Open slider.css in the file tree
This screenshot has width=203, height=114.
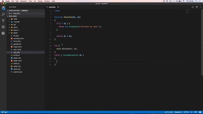coord(17,58)
